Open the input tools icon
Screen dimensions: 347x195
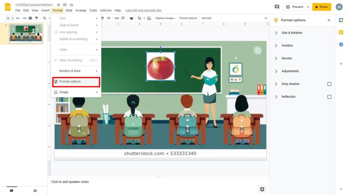pyautogui.click(x=131, y=18)
